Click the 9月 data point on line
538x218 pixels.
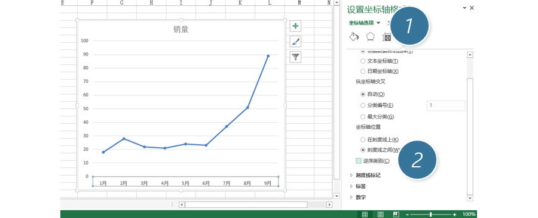coord(268,56)
